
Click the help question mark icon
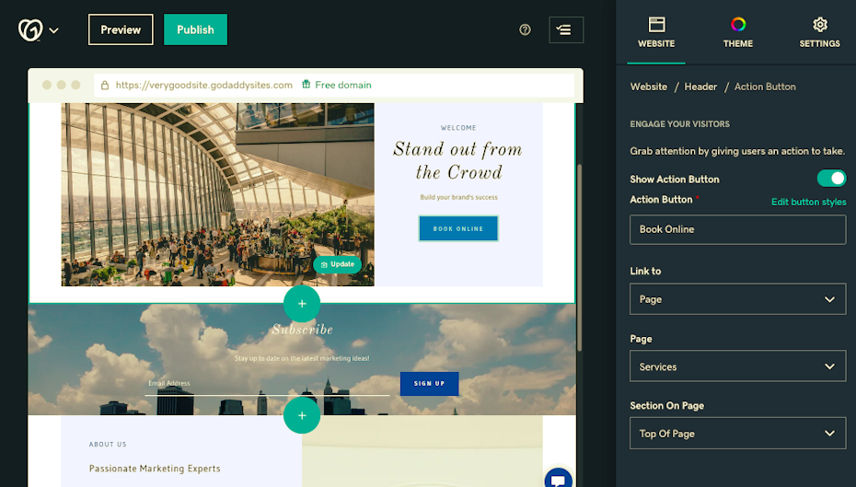point(525,30)
